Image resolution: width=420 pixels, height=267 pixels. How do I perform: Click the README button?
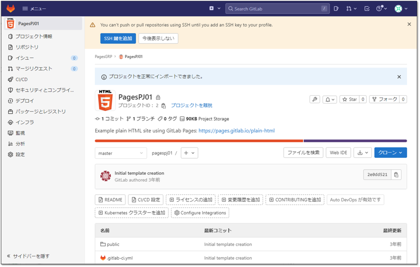coord(110,200)
